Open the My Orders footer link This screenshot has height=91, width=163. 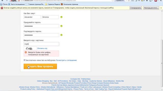pos(73,81)
